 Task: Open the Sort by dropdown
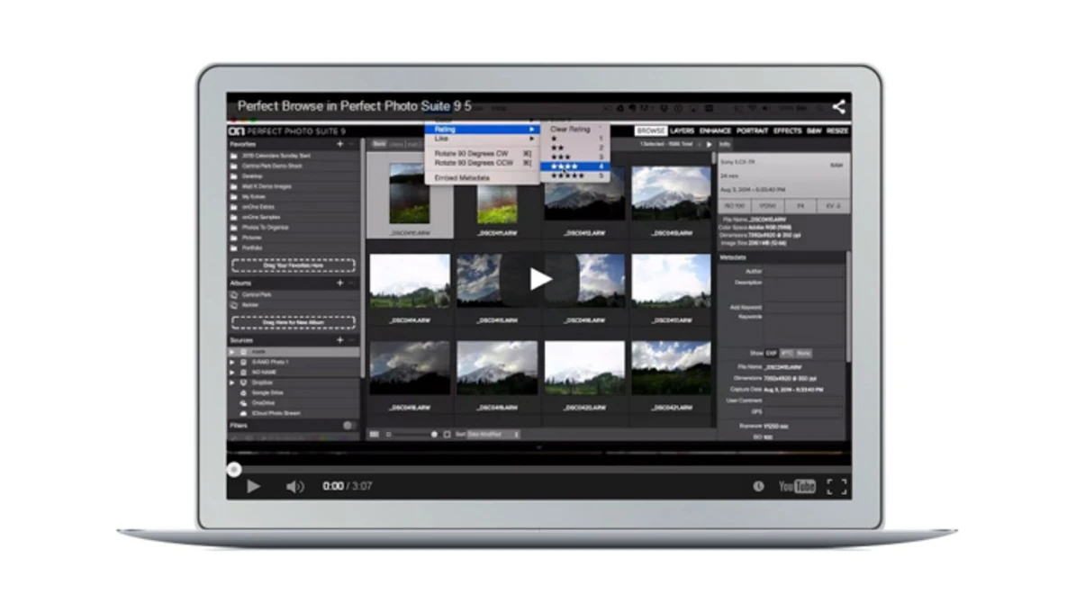(x=493, y=435)
